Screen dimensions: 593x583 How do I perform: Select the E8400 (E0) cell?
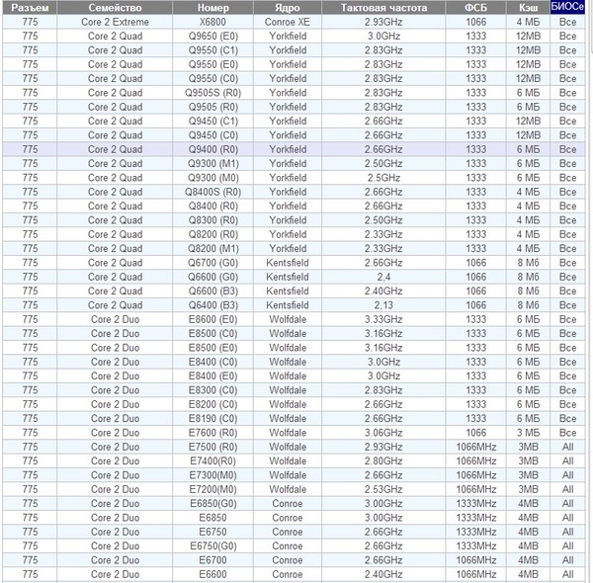click(212, 376)
